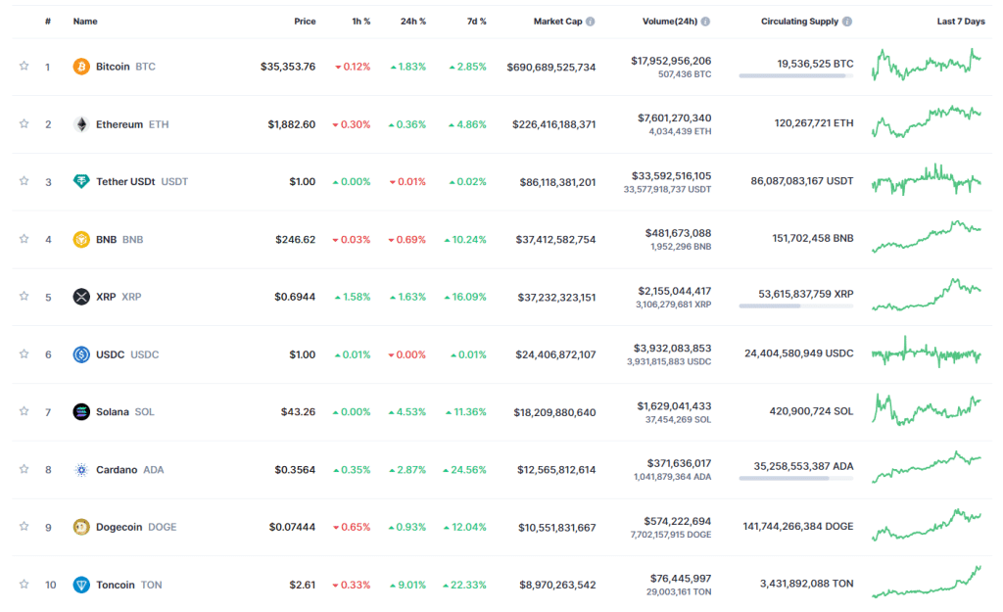This screenshot has height=612, width=1003.
Task: Click Cardano's circulating supply progress bar
Action: (795, 479)
